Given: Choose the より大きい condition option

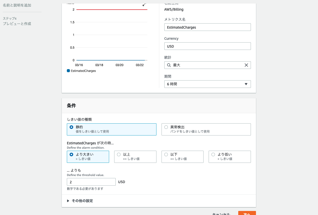Looking at the screenshot, I should pyautogui.click(x=71, y=154).
